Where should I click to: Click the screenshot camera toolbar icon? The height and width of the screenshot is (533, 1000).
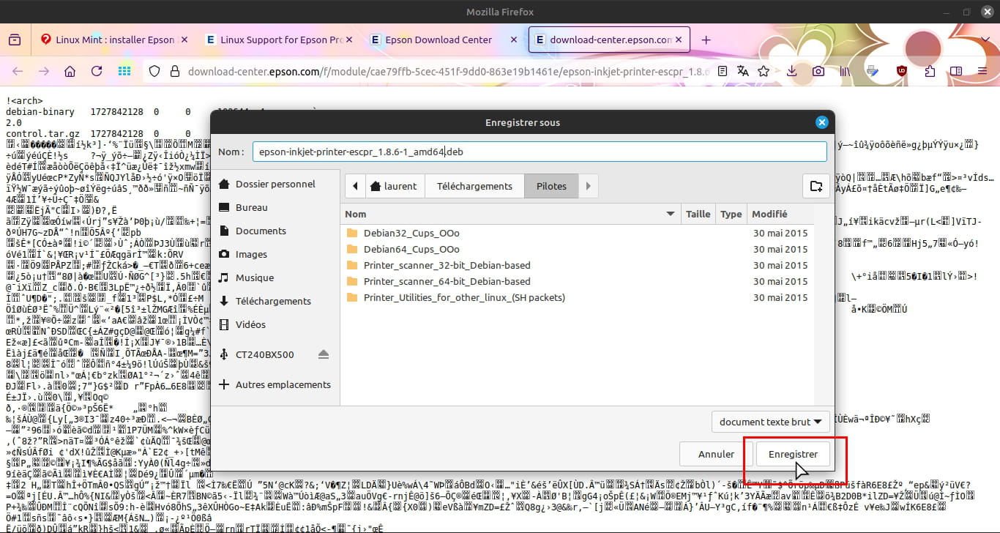818,71
